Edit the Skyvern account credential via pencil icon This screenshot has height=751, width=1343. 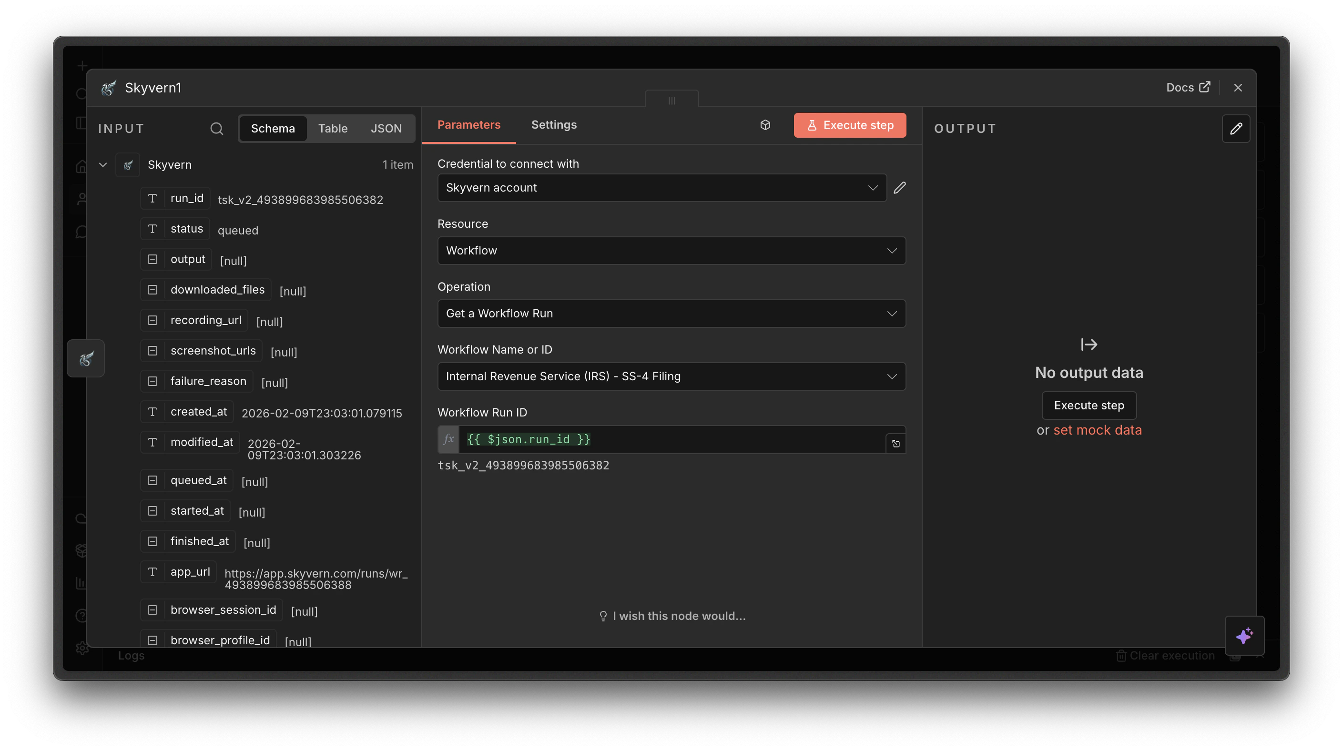point(900,188)
